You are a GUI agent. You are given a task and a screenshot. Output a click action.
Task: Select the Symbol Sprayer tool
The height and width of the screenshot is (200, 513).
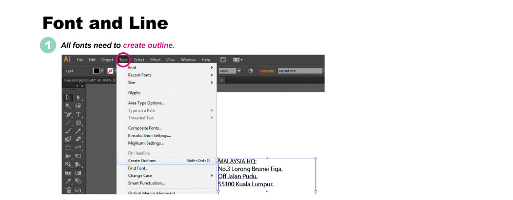click(68, 190)
